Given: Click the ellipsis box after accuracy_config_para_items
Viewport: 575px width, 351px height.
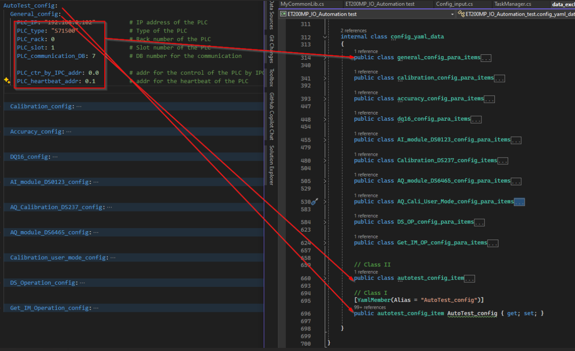Looking at the screenshot, I should pos(489,99).
